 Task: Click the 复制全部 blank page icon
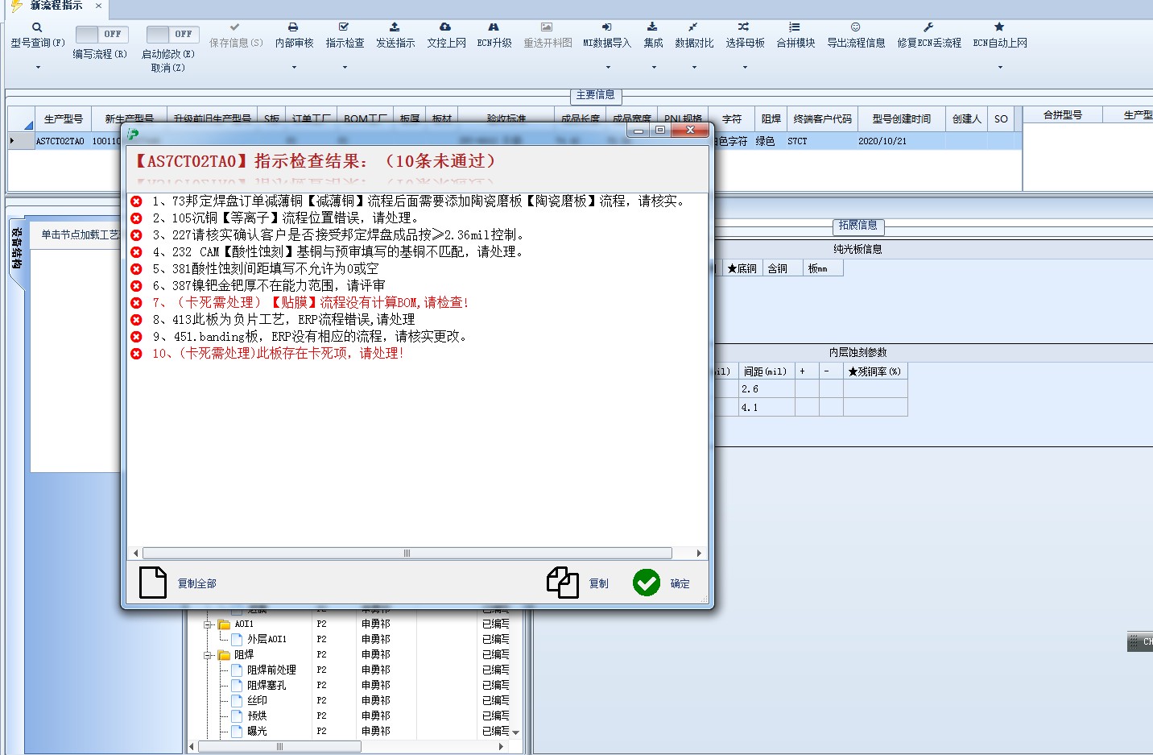153,583
